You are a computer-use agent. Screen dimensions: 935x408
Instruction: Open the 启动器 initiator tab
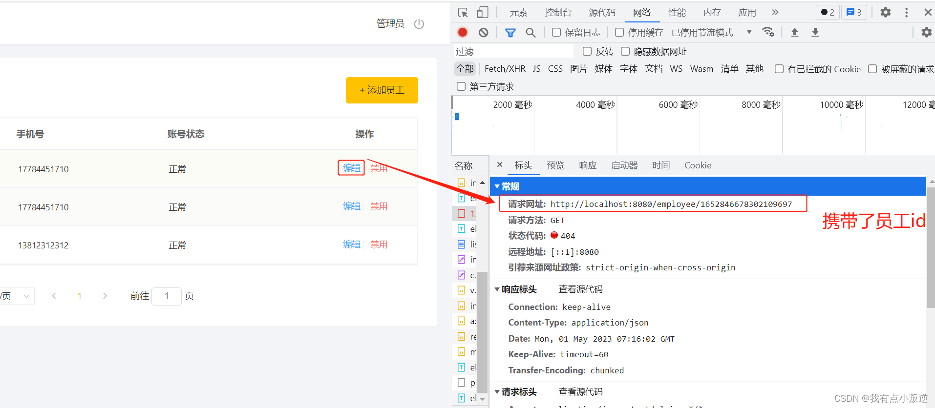tap(624, 165)
